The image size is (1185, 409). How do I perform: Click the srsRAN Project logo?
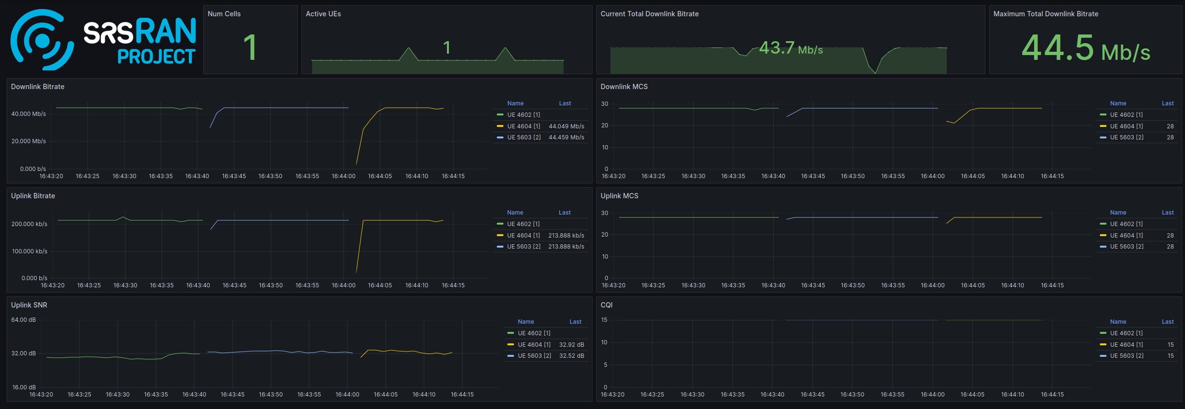click(103, 40)
